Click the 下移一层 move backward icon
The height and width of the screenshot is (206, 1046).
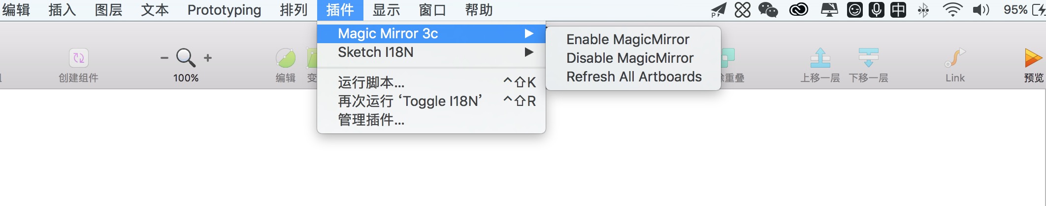(x=868, y=58)
